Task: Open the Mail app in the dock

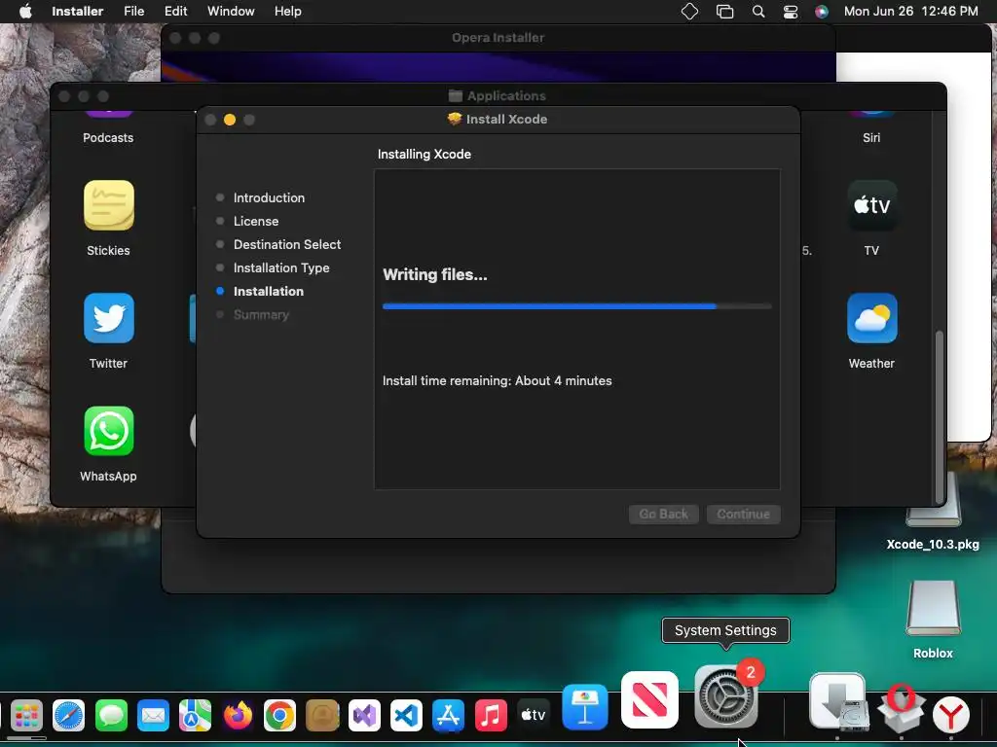Action: [x=153, y=717]
